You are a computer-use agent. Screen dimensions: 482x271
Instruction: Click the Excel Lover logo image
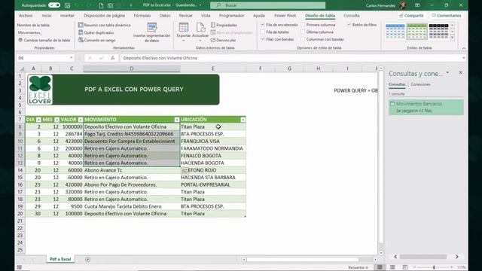click(40, 90)
